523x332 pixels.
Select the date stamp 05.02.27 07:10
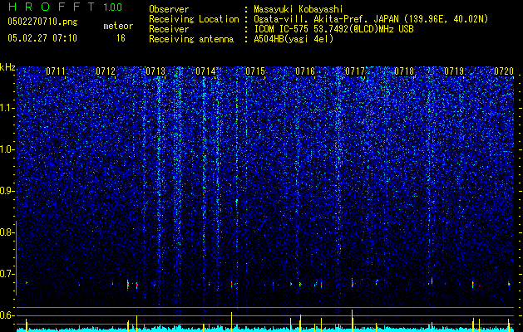(x=42, y=38)
